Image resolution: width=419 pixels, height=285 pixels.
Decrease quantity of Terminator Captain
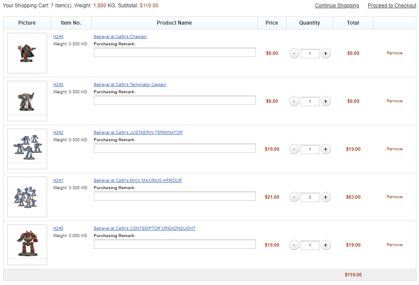tap(294, 101)
